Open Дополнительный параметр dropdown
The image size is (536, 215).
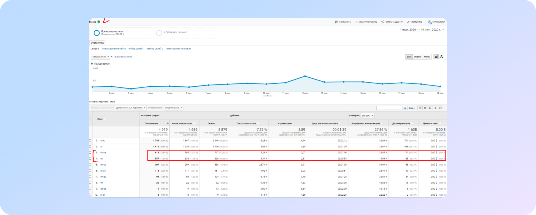click(130, 108)
